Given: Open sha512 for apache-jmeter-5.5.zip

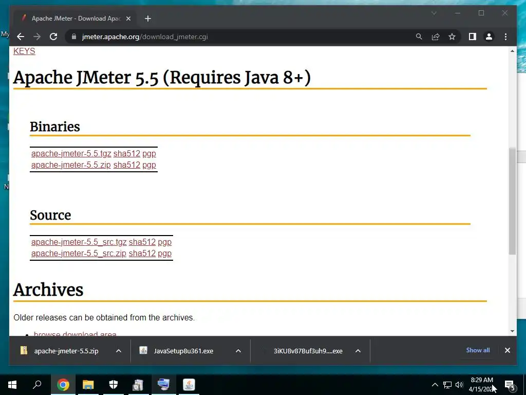Looking at the screenshot, I should 127,165.
